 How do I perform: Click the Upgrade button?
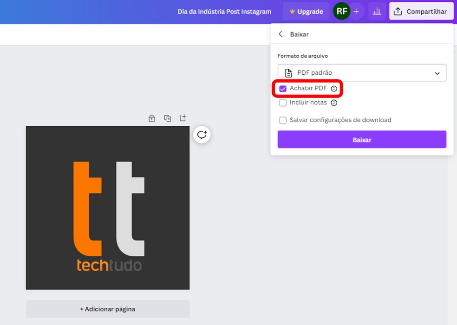[306, 11]
